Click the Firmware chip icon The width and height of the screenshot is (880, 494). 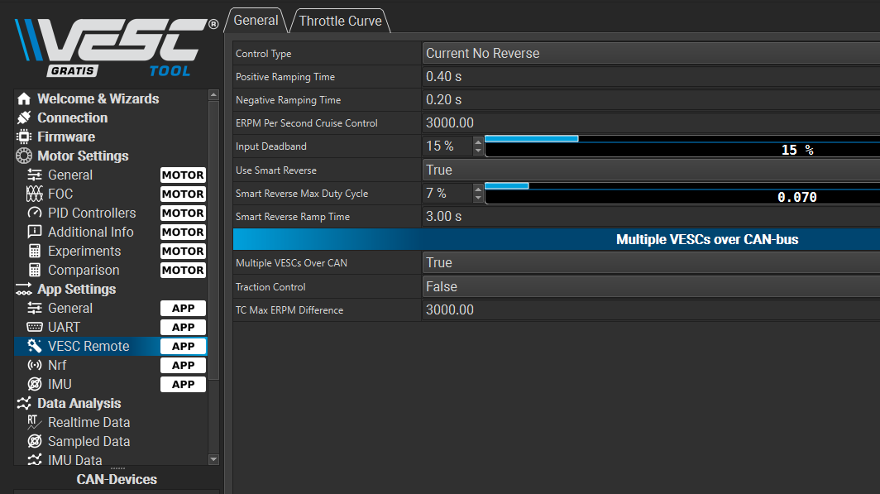coord(23,137)
